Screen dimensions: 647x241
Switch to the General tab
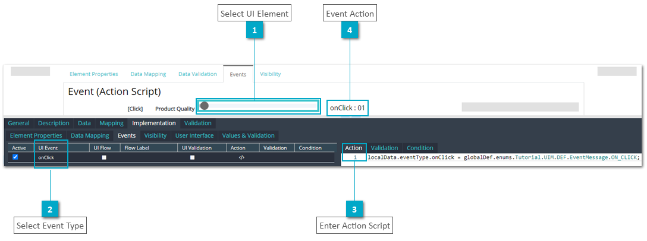tap(18, 123)
